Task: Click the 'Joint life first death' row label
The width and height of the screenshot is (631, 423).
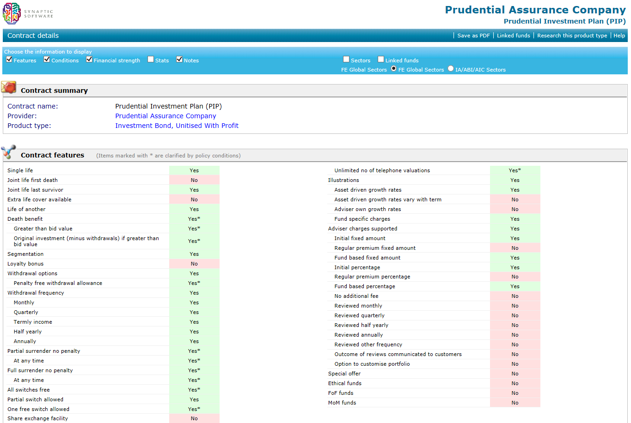Action: [x=32, y=180]
